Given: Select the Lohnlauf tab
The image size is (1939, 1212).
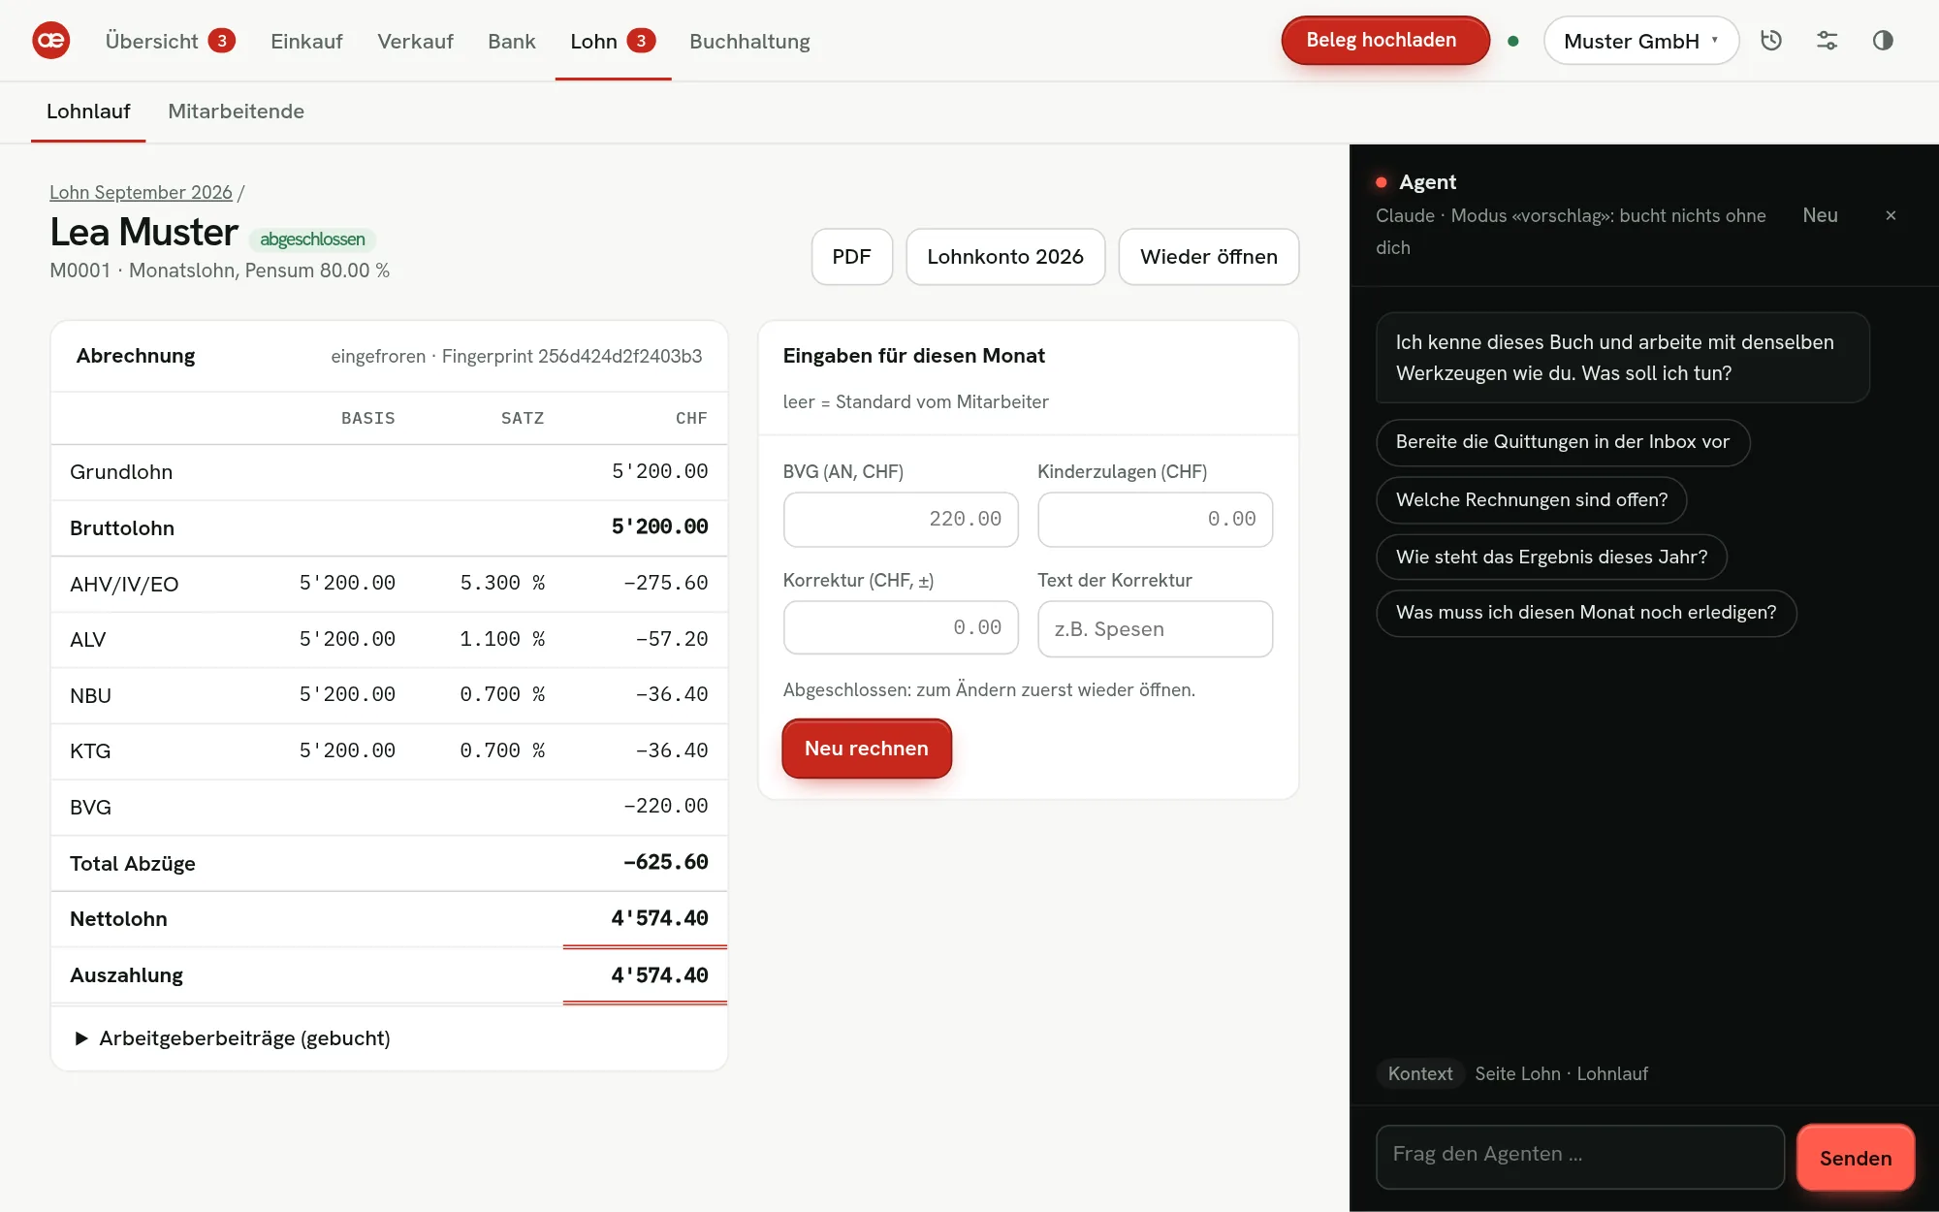Looking at the screenshot, I should (88, 112).
